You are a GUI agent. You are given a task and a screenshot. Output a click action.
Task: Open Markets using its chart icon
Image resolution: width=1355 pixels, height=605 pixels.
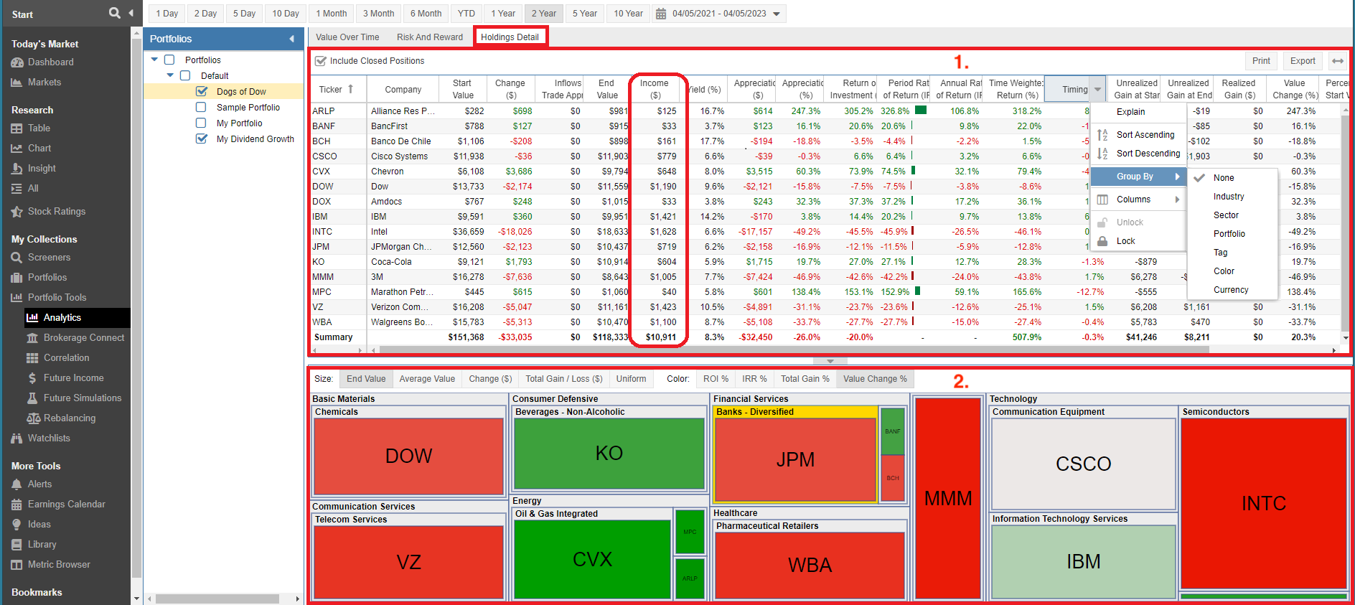click(x=17, y=83)
